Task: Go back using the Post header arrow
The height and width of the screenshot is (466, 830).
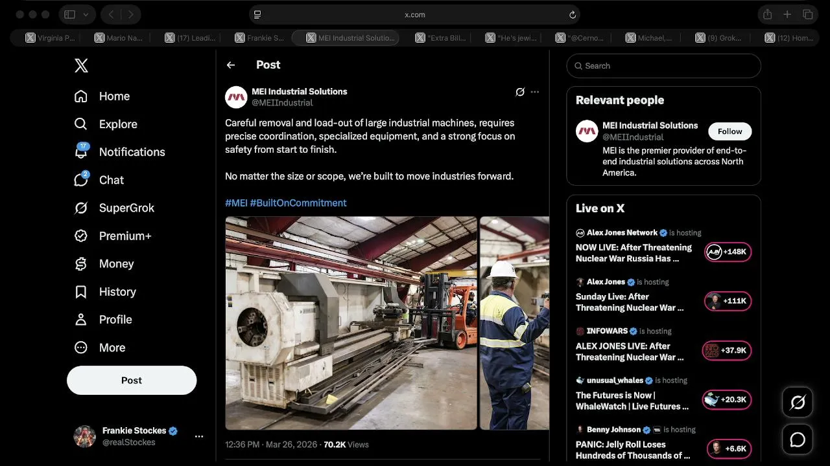Action: (231, 65)
